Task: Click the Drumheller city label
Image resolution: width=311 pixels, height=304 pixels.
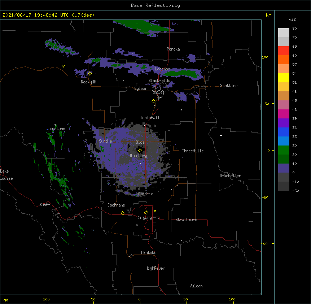Action: [x=230, y=176]
